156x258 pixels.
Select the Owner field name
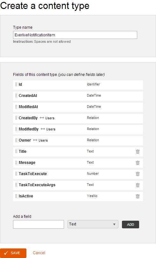25,140
